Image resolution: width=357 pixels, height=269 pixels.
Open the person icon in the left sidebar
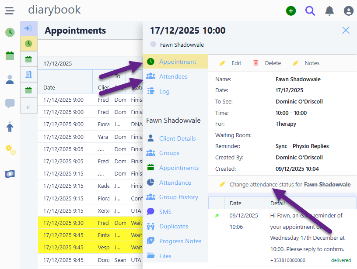pos(10,79)
